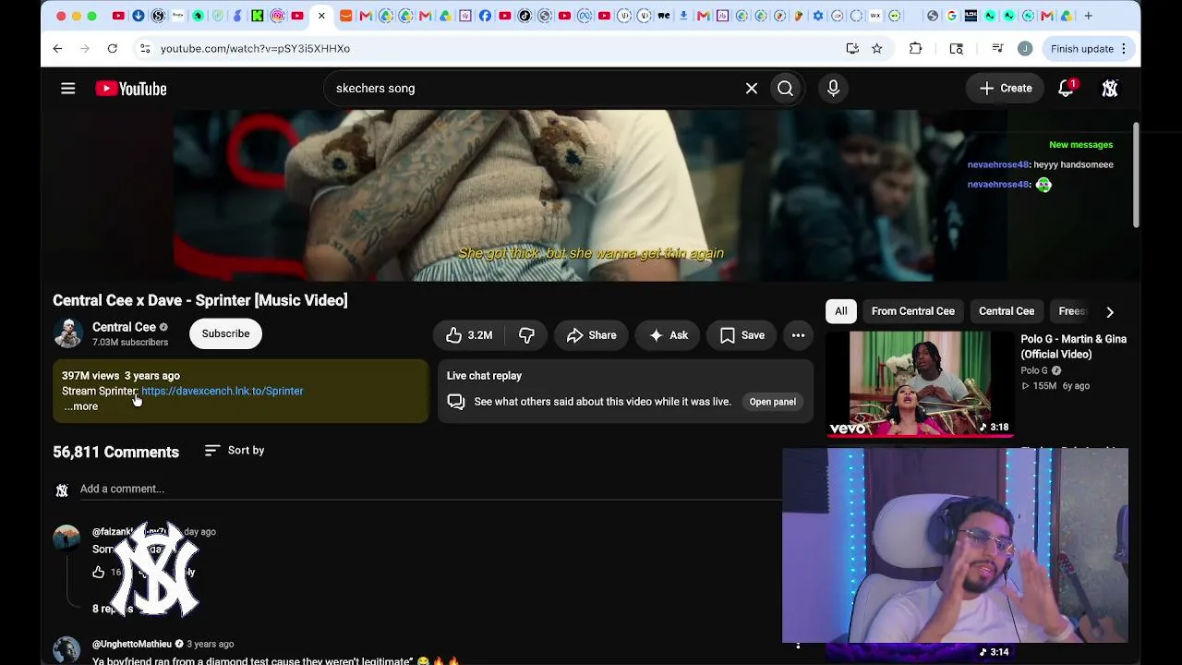Show more filter chips with the right arrow
This screenshot has width=1182, height=665.
(1110, 312)
